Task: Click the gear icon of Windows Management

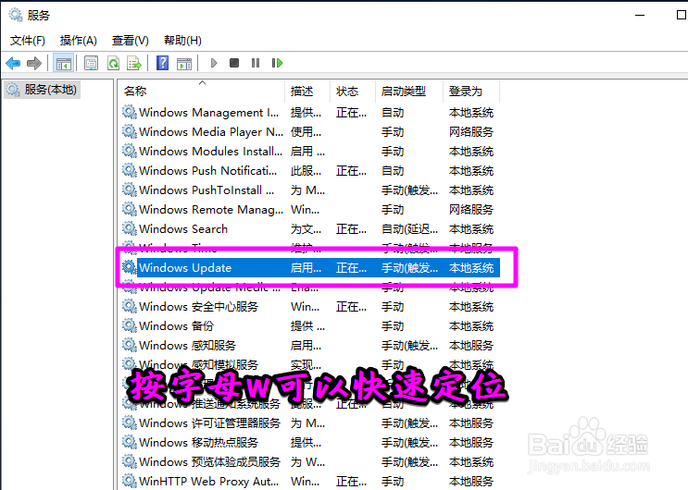Action: (129, 112)
